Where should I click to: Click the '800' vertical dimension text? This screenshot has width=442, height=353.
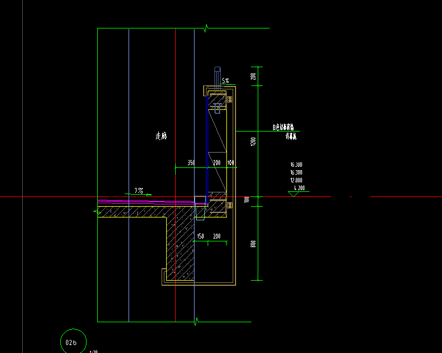pyautogui.click(x=253, y=244)
